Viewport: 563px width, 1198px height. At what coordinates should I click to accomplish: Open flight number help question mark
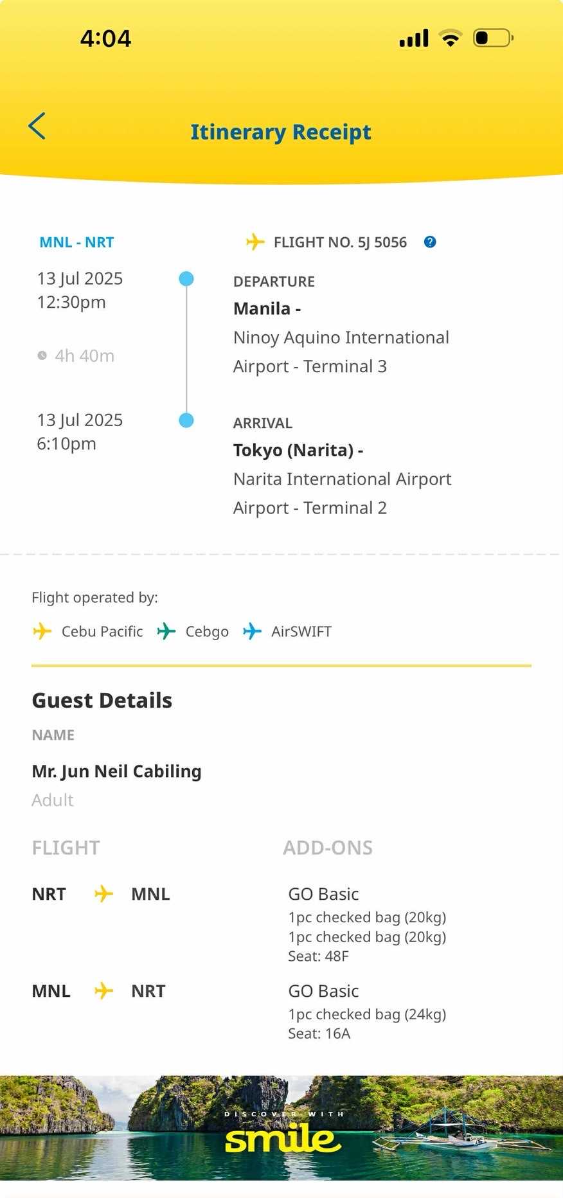(x=430, y=242)
